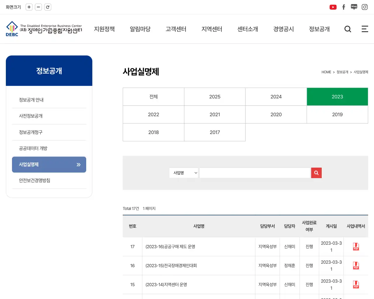374x299 pixels.
Task: Click HOME in the breadcrumb
Action: [326, 72]
